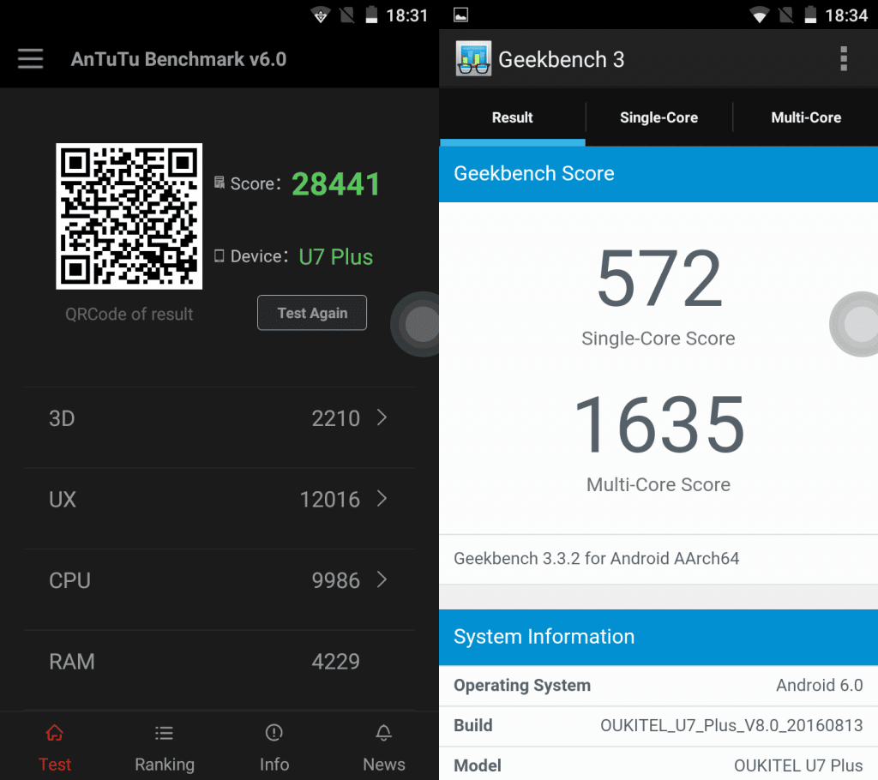Tap Operating System Android 6.0 value
Viewport: 878px width, 780px height.
(819, 686)
